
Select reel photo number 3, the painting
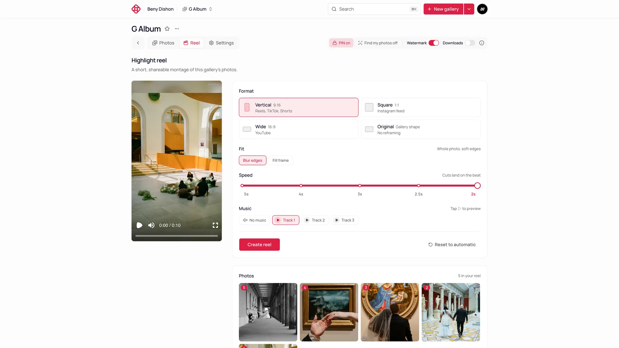[x=390, y=312]
